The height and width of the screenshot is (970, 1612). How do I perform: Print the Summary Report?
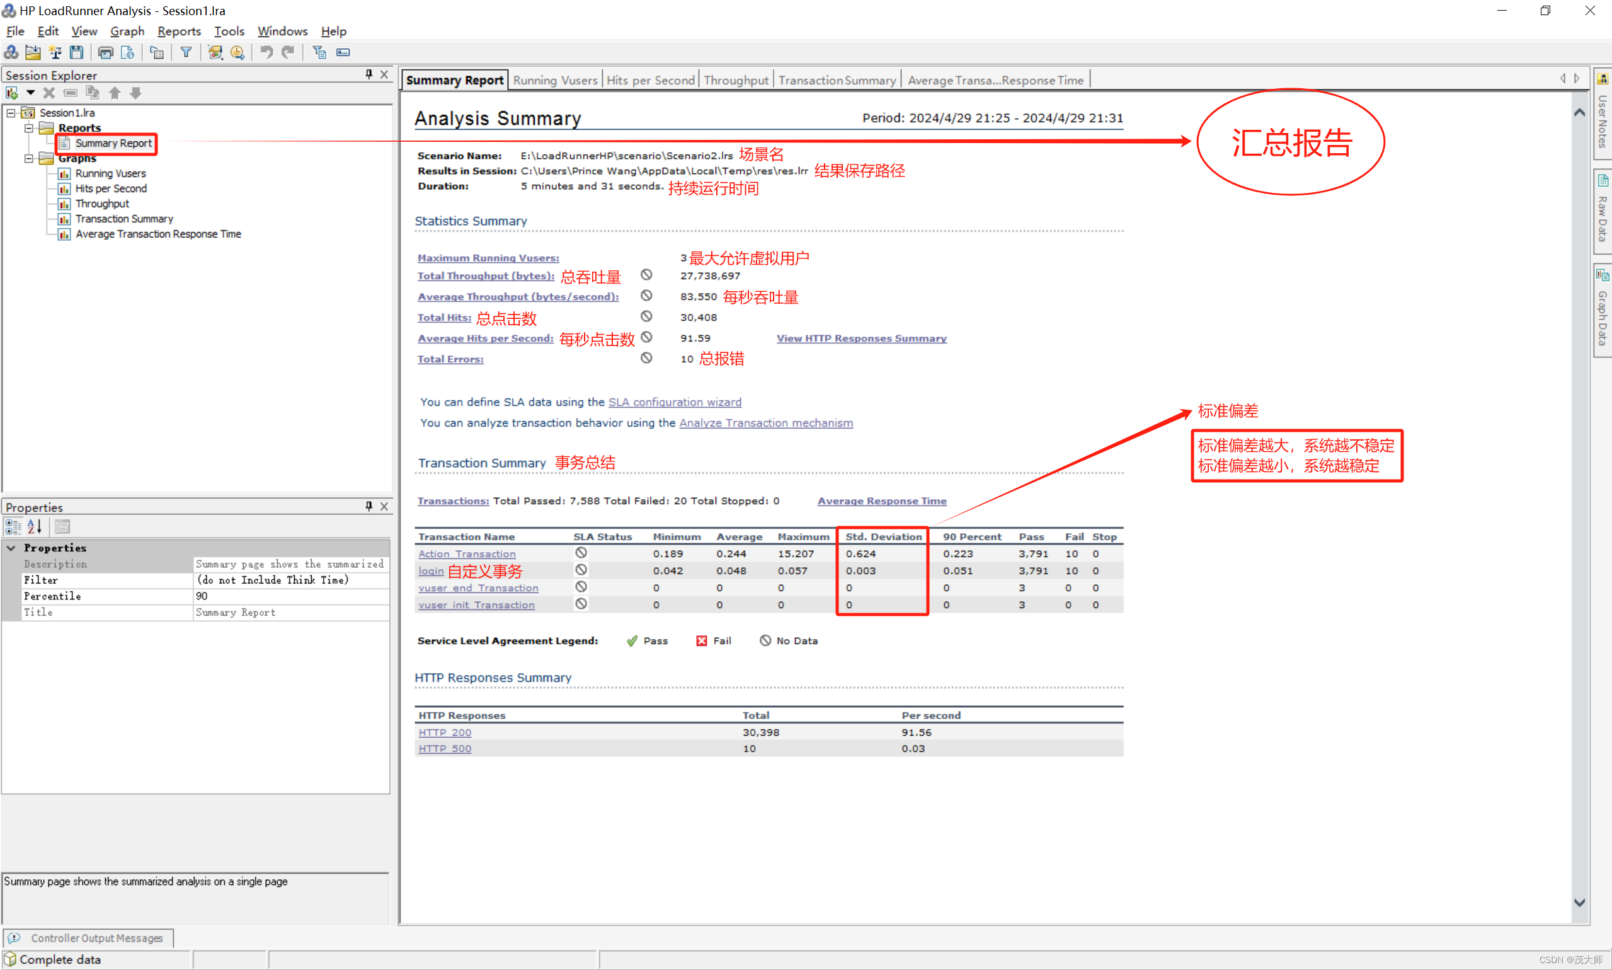(105, 52)
